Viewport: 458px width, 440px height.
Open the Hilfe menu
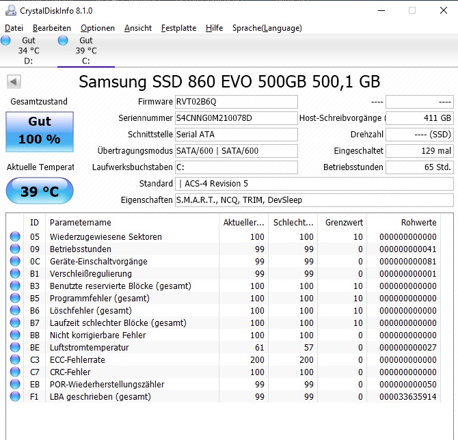[214, 28]
